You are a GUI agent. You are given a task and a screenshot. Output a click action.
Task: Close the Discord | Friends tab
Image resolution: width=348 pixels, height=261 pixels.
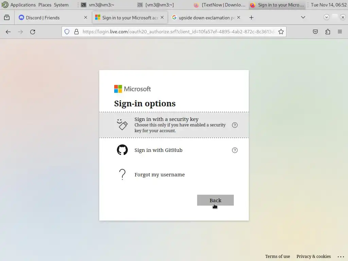tap(86, 17)
